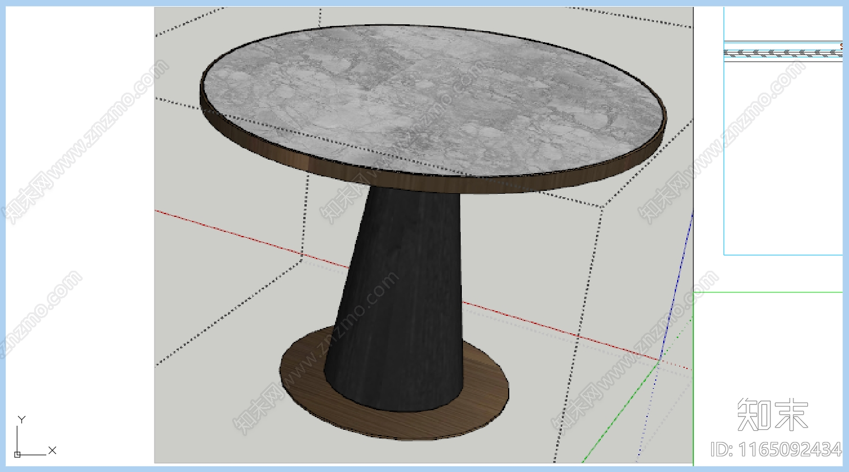The width and height of the screenshot is (849, 472).
Task: Click the UCS X-Y axis icon
Action: (34, 437)
